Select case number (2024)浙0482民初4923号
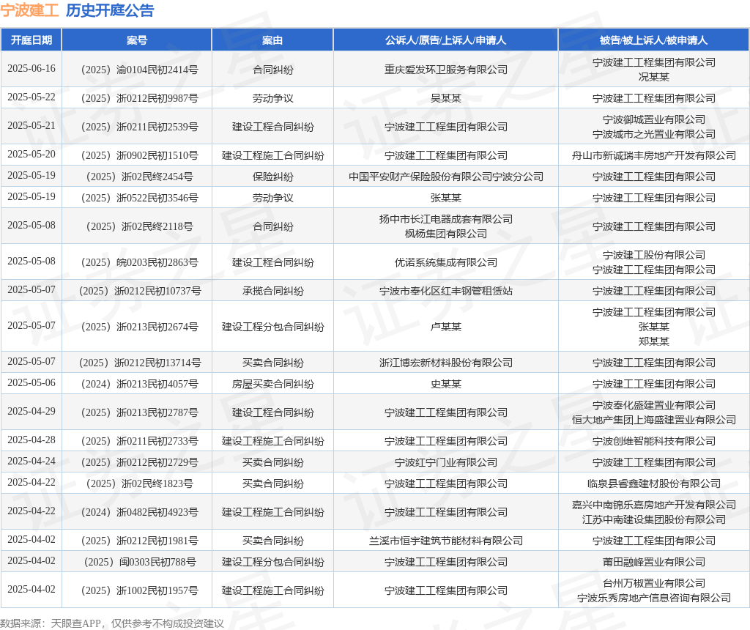 click(139, 512)
